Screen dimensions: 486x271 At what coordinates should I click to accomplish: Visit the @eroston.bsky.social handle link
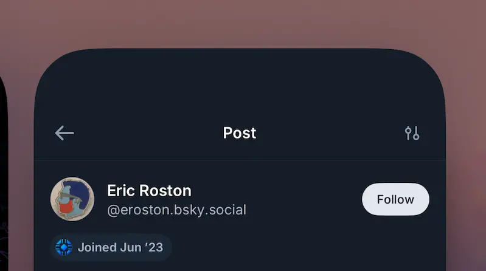[176, 210]
